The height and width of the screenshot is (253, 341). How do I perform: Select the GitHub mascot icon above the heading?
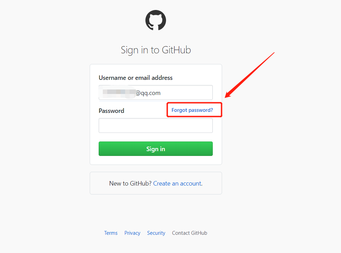click(155, 20)
